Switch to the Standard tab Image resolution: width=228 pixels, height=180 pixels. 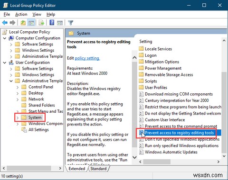coord(98,169)
